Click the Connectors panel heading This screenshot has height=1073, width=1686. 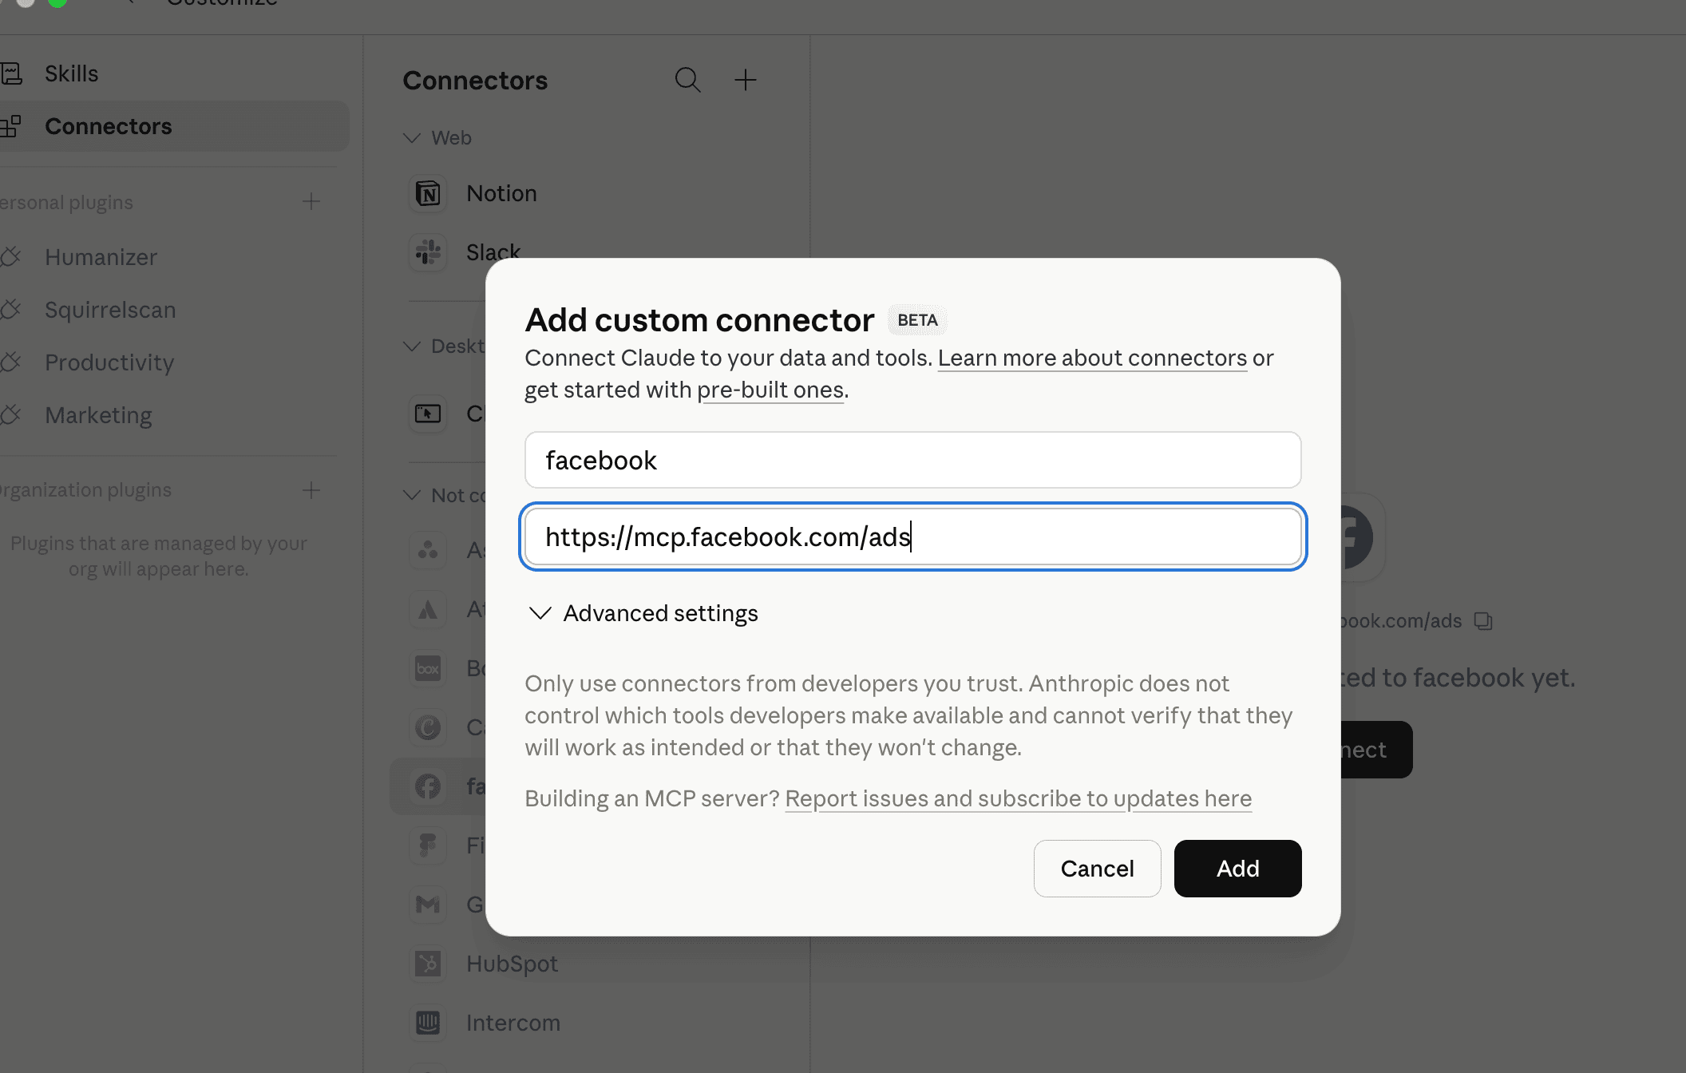pos(475,80)
